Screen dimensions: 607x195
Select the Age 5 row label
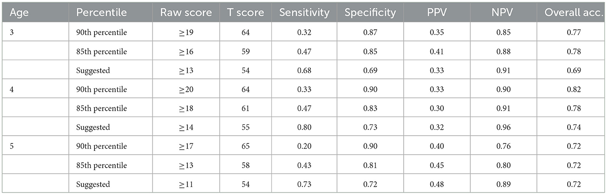pos(11,146)
